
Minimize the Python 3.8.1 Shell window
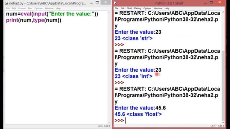tap(205, 3)
